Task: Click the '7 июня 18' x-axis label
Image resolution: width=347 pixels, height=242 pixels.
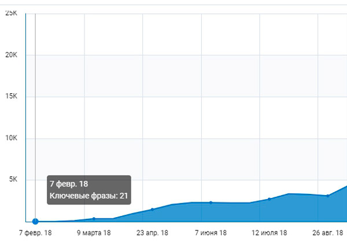Action: pyautogui.click(x=211, y=233)
